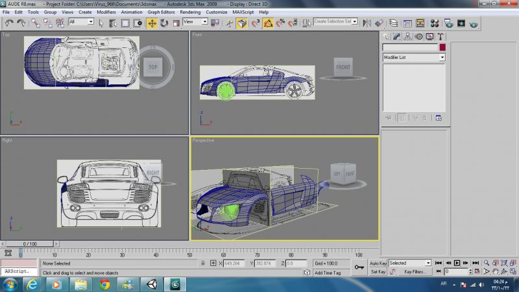The image size is (519, 292).
Task: Open the Utilities hammer panel icon
Action: (x=441, y=36)
